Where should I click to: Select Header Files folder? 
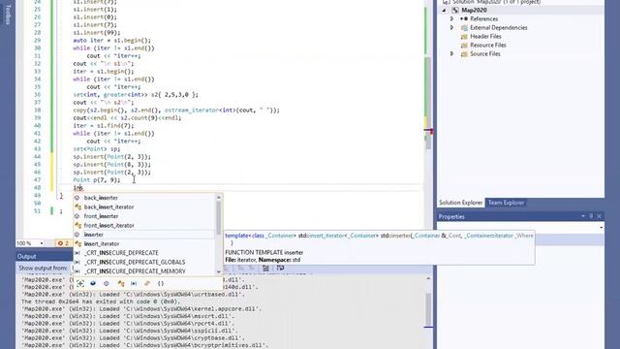coord(485,37)
